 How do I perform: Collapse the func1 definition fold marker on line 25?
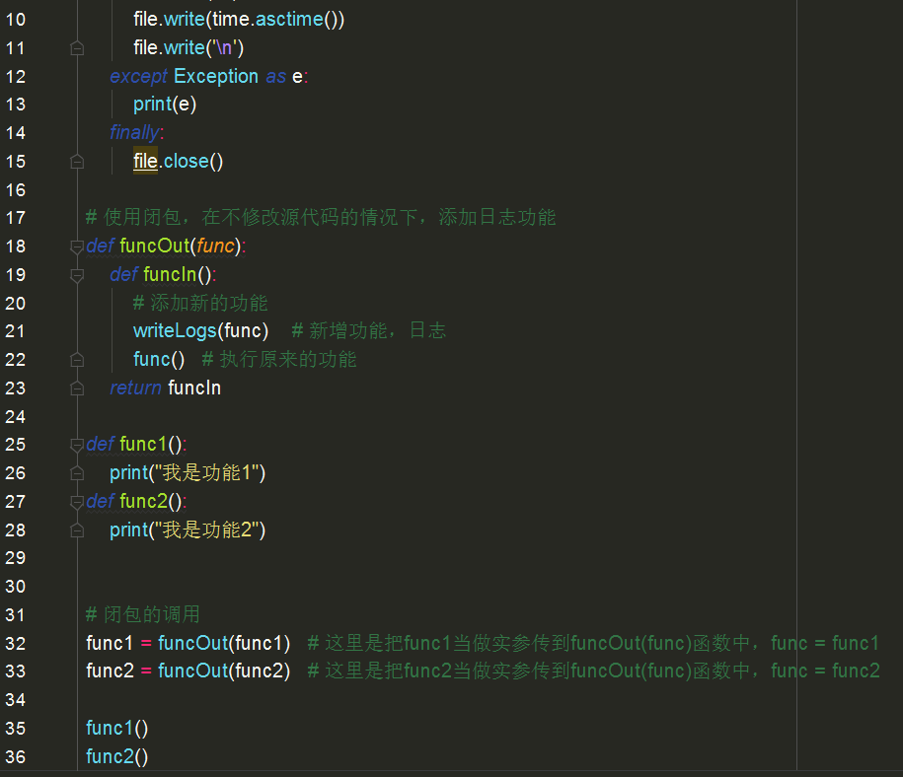77,445
